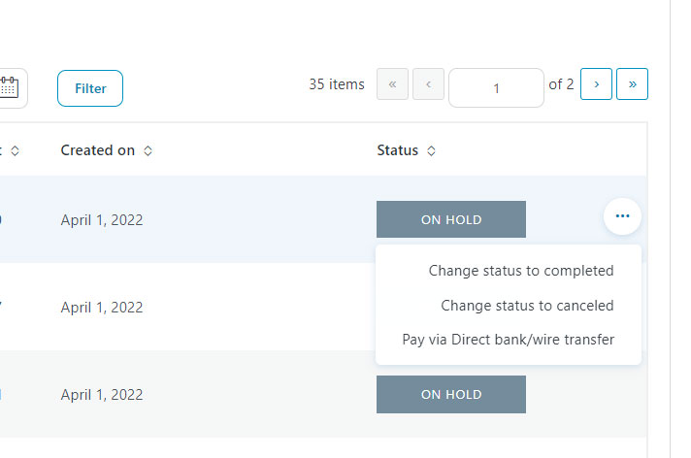Open the calendar date picker icon

(x=10, y=87)
